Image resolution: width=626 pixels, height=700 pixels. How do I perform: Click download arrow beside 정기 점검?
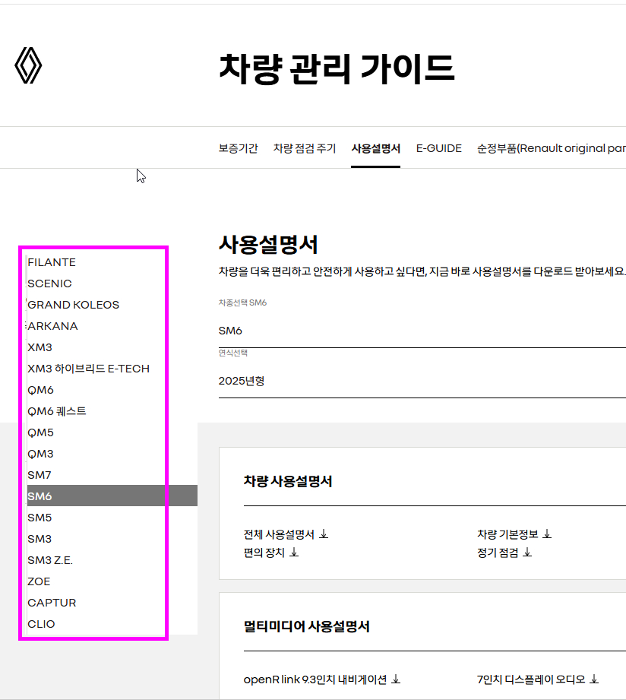[x=527, y=553]
